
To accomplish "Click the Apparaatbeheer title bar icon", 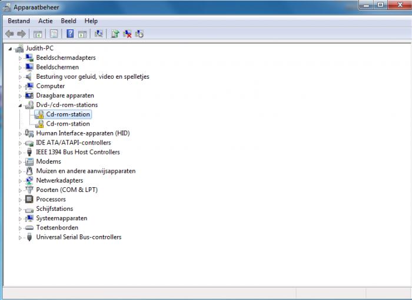I will pyautogui.click(x=7, y=7).
